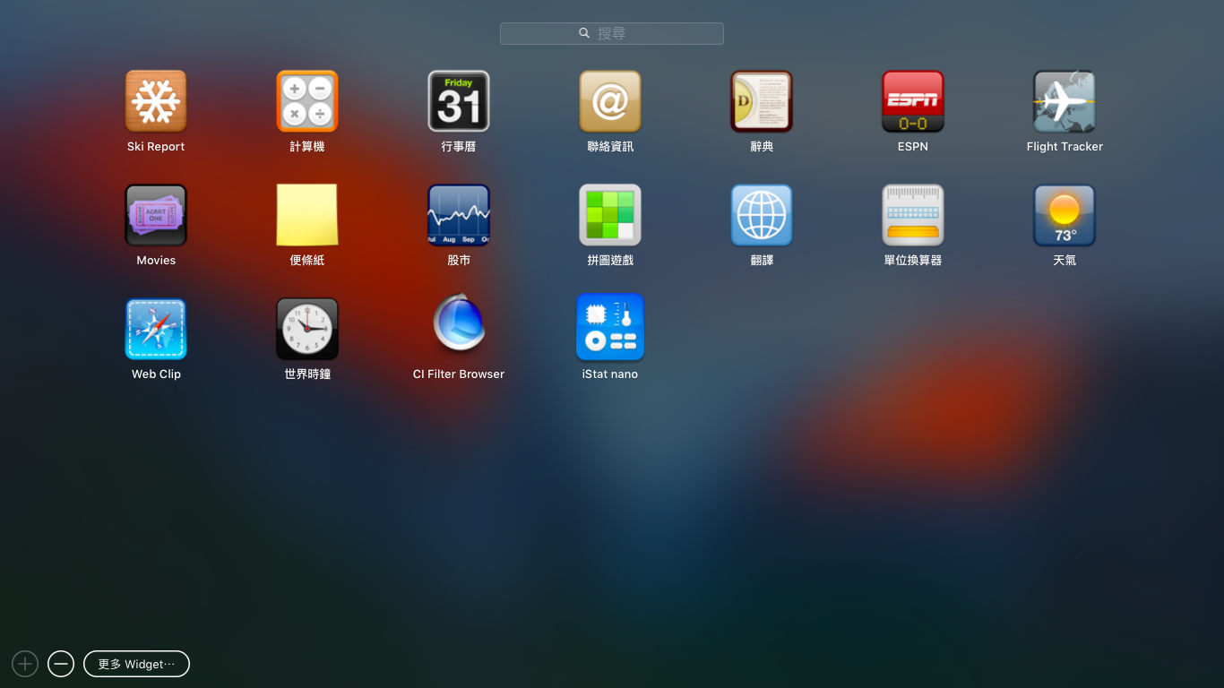Select the 聯絡資訊 contacts widget
The image size is (1224, 688).
pos(610,101)
